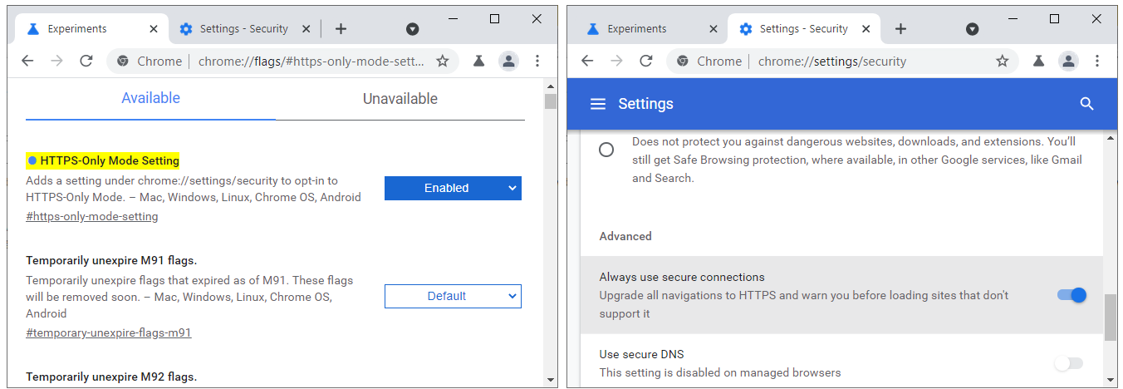Open a new tab in the right window
This screenshot has width=1123, height=389.
pyautogui.click(x=900, y=29)
